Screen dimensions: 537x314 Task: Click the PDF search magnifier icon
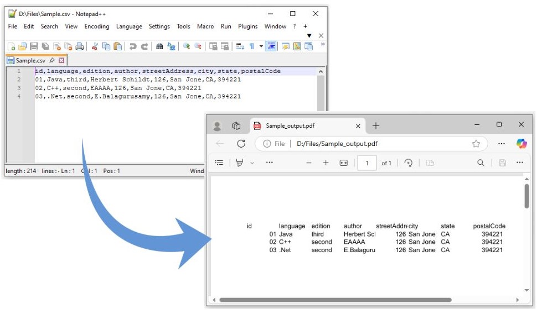[x=481, y=163]
